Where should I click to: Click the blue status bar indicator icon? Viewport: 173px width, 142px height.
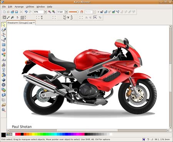144,139
